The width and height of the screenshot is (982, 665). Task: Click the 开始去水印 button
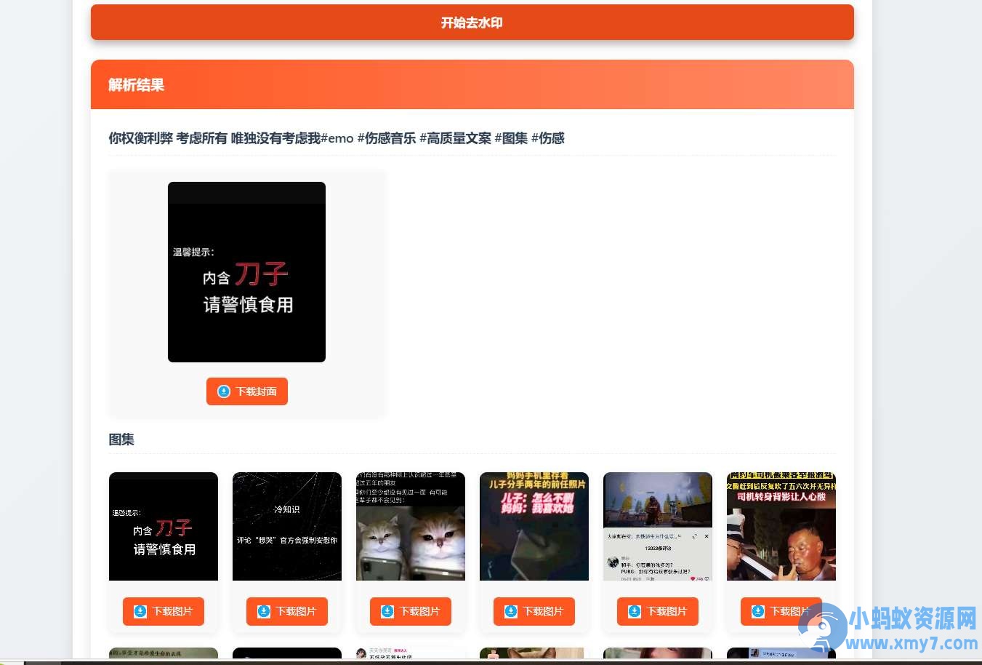[x=472, y=23]
